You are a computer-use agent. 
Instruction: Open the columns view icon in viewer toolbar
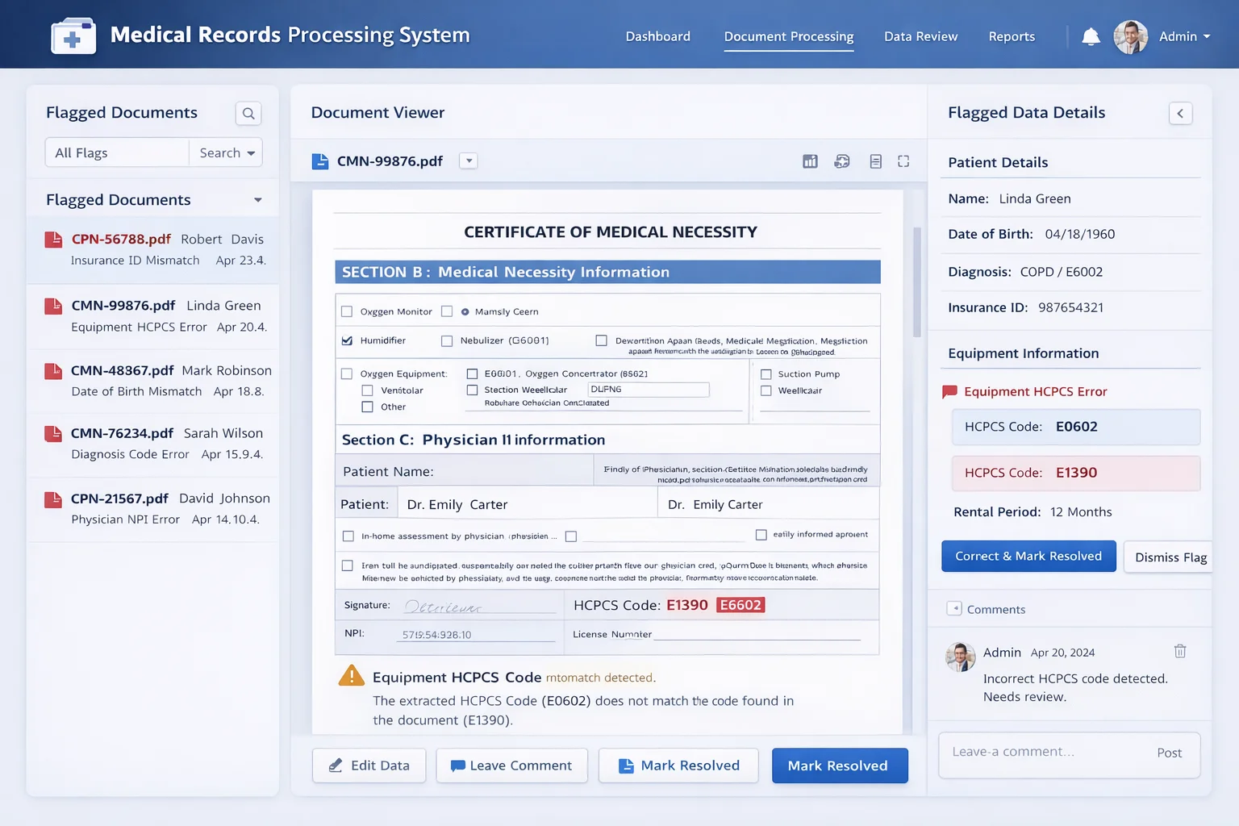tap(810, 161)
